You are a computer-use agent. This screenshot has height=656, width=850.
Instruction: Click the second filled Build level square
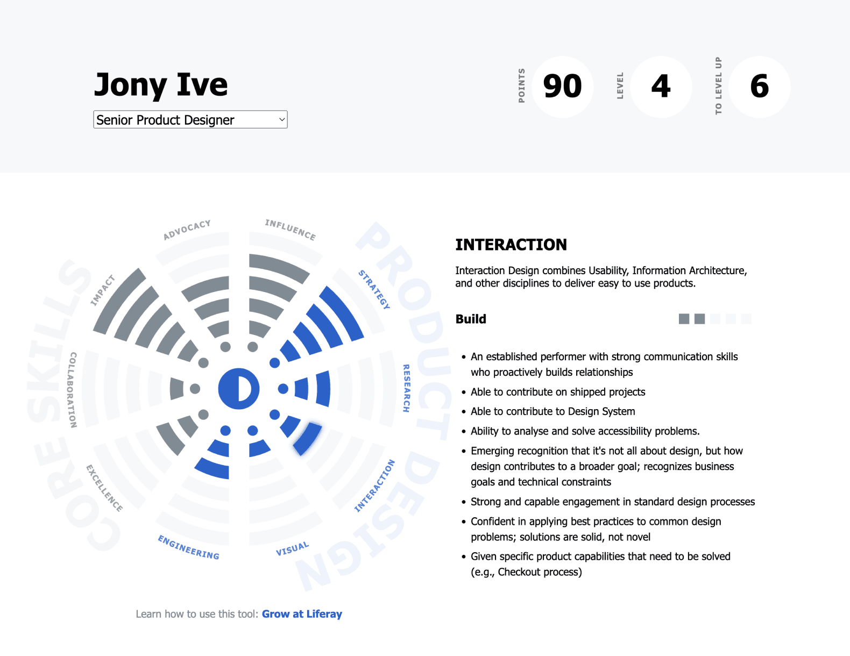tap(699, 319)
